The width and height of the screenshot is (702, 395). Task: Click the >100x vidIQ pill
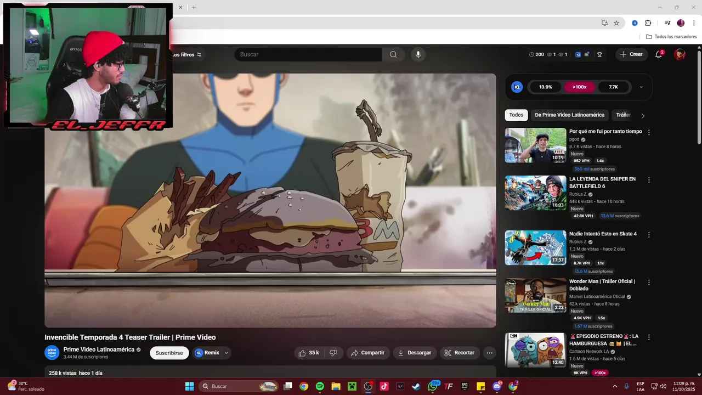[580, 87]
